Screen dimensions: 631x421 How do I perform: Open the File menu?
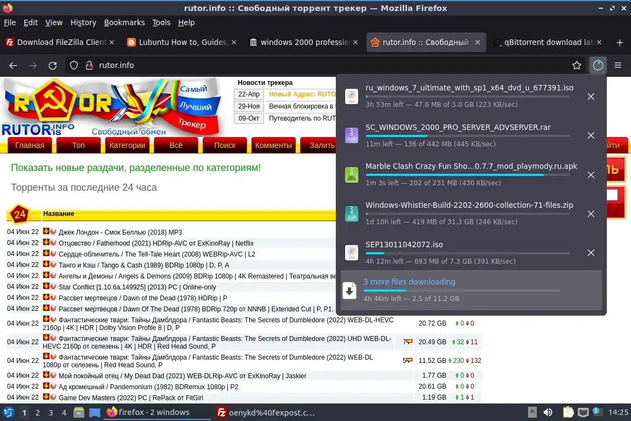pos(10,22)
